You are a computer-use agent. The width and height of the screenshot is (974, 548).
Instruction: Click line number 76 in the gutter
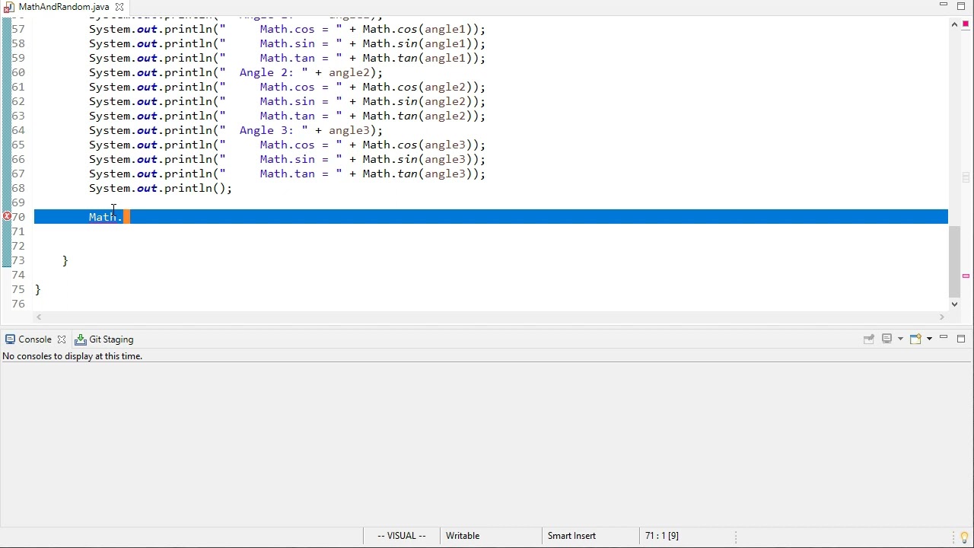coord(18,304)
